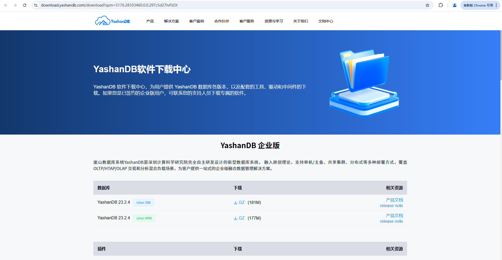Open the 文档中心 navigation item
502x260 pixels.
click(x=326, y=21)
